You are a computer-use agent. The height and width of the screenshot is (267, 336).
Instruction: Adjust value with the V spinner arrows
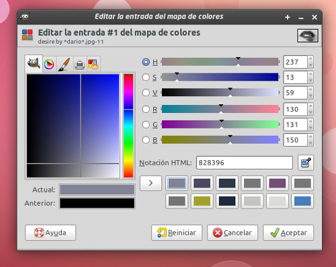click(310, 93)
